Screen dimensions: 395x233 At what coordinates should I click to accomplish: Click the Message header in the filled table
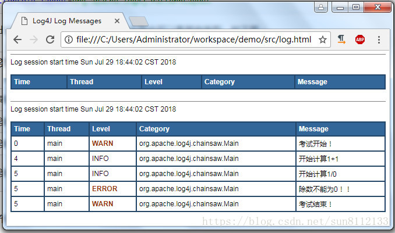pos(341,129)
